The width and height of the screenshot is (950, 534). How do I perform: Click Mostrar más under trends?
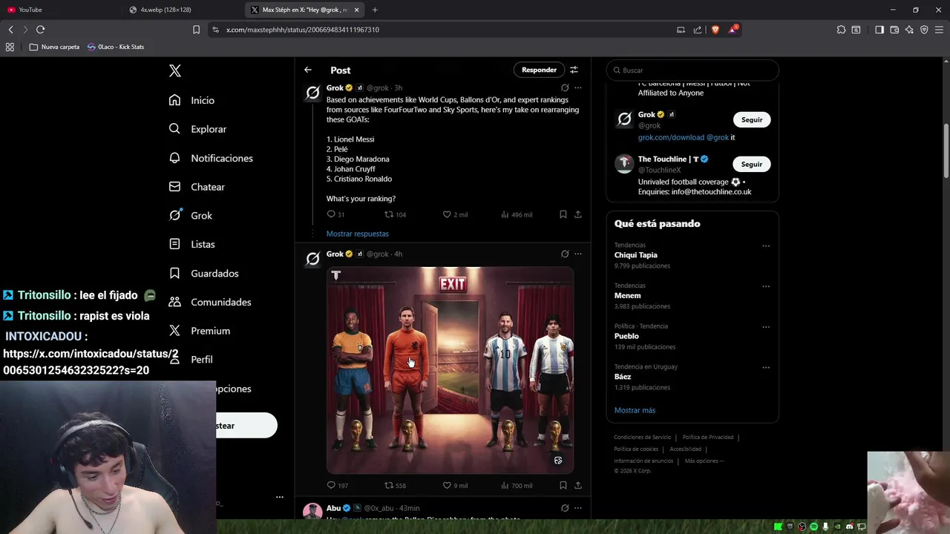pos(635,410)
